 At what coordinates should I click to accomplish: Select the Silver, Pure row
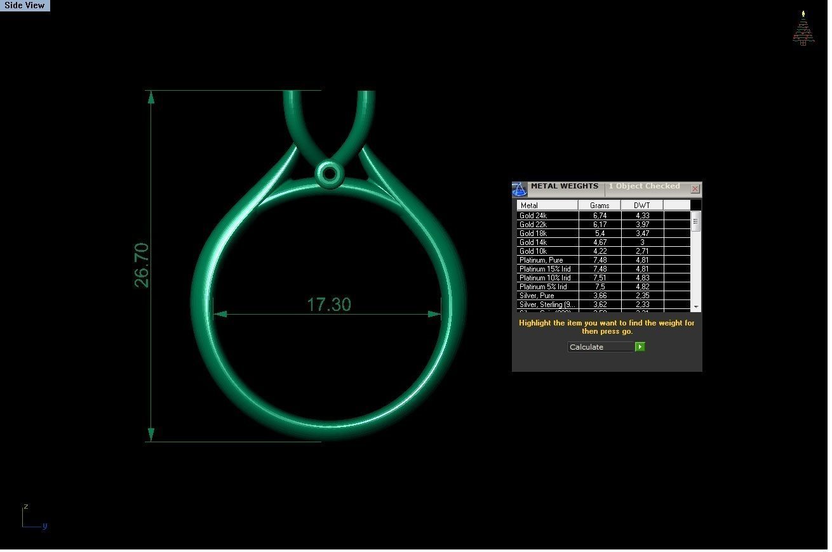pos(603,296)
